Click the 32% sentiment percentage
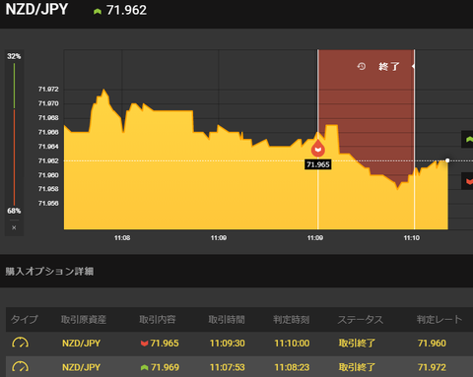 (14, 56)
